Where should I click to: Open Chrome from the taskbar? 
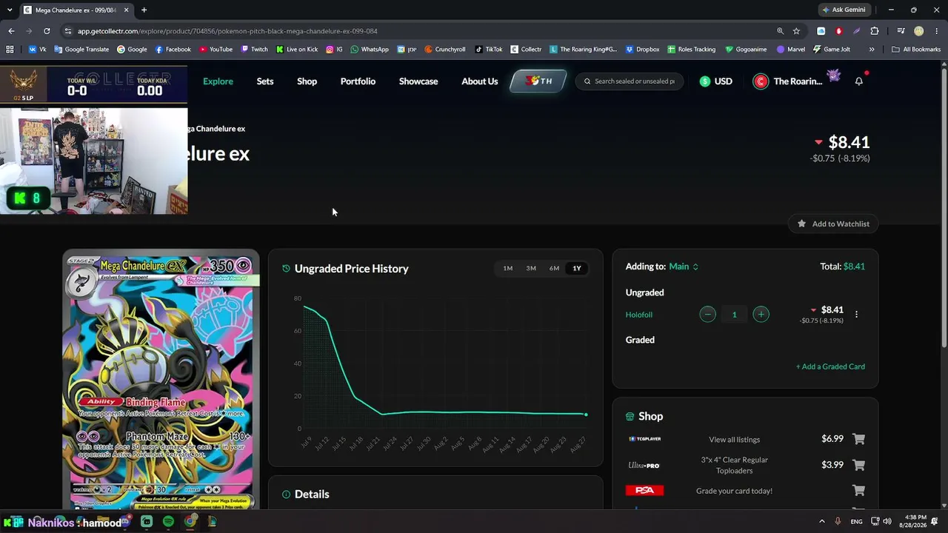(190, 522)
